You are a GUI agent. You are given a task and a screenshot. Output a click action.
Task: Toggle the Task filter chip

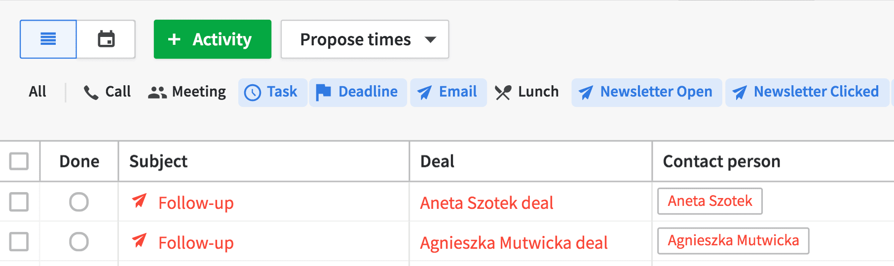pos(272,92)
